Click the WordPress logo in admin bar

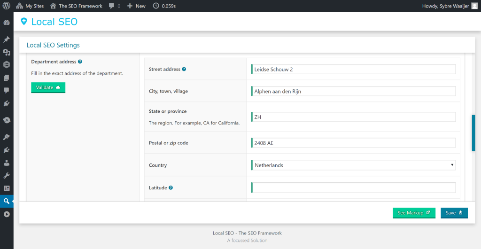pyautogui.click(x=7, y=6)
